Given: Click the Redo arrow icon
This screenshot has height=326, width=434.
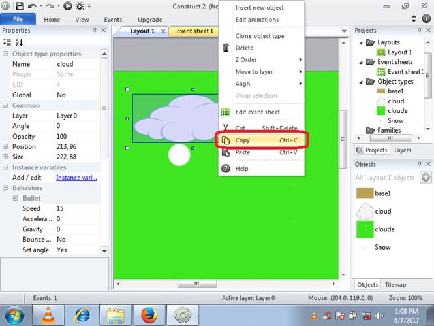Looking at the screenshot, I should pos(50,6).
